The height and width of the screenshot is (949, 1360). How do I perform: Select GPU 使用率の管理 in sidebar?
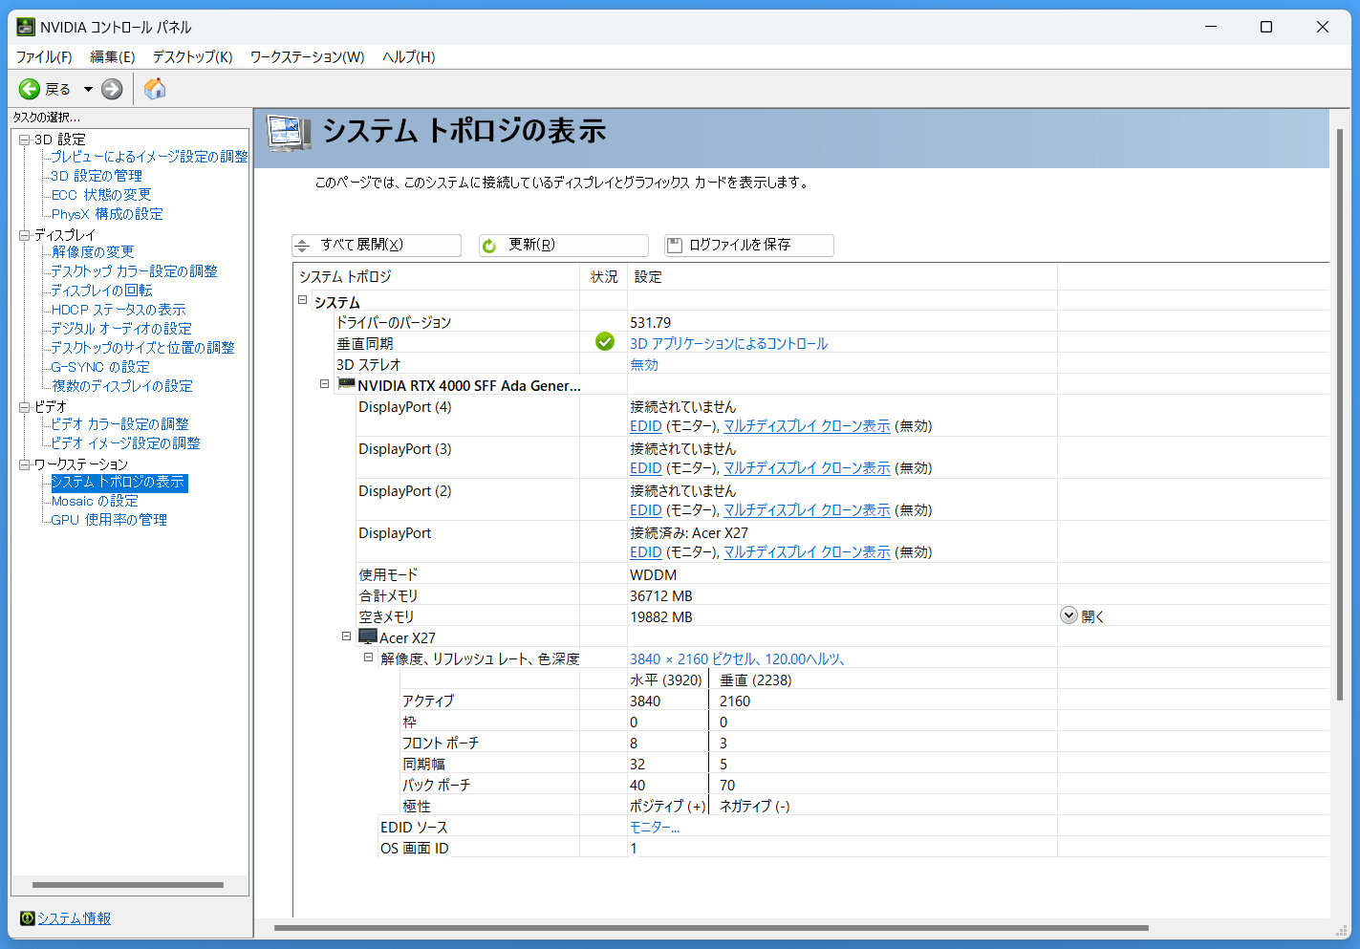coord(109,520)
